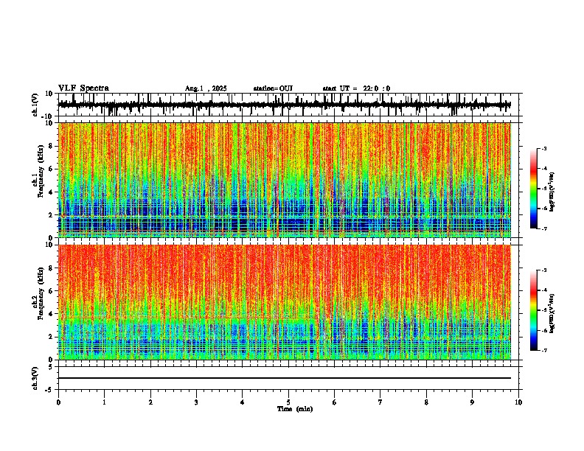584x451 pixels.
Task: Click time axis tick label "2"
Action: (150, 402)
